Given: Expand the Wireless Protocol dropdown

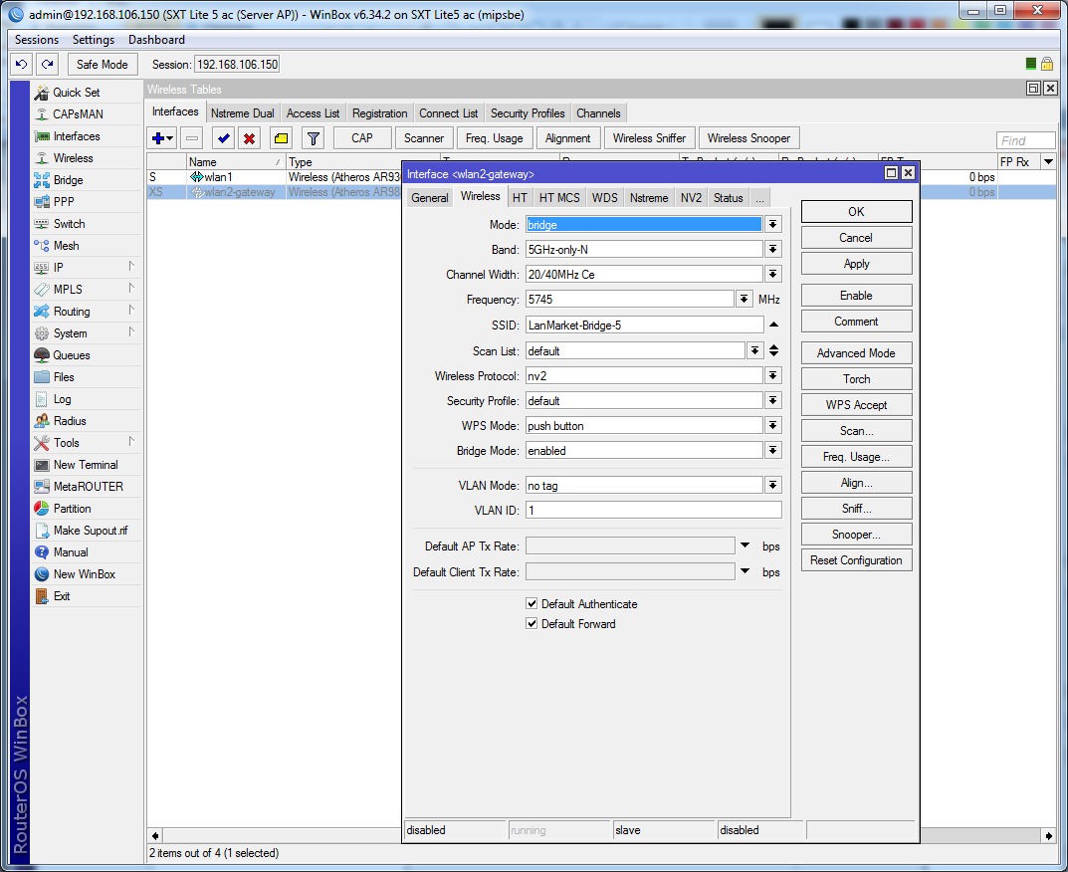Looking at the screenshot, I should 772,376.
